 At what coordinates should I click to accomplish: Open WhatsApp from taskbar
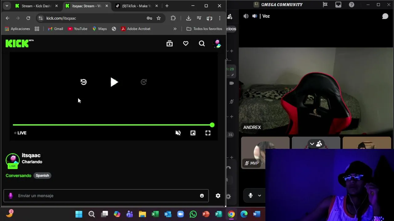[193, 214]
